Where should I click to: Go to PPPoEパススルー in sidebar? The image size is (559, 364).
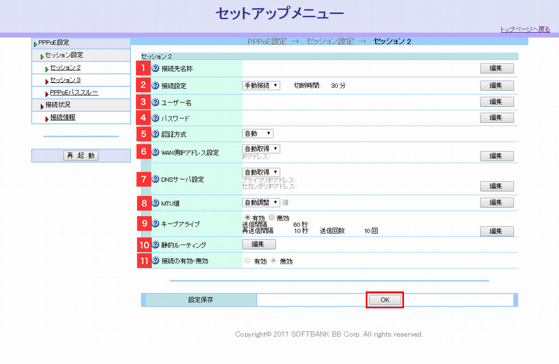tap(74, 93)
